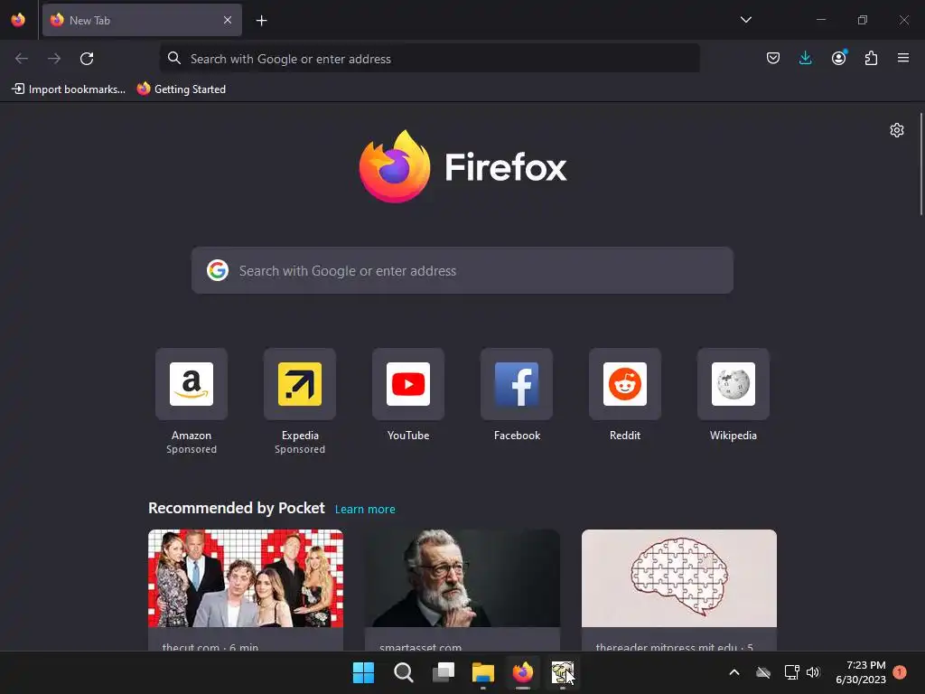Click the cloud sync tray icon
Viewport: 925px width, 694px height.
coord(763,672)
